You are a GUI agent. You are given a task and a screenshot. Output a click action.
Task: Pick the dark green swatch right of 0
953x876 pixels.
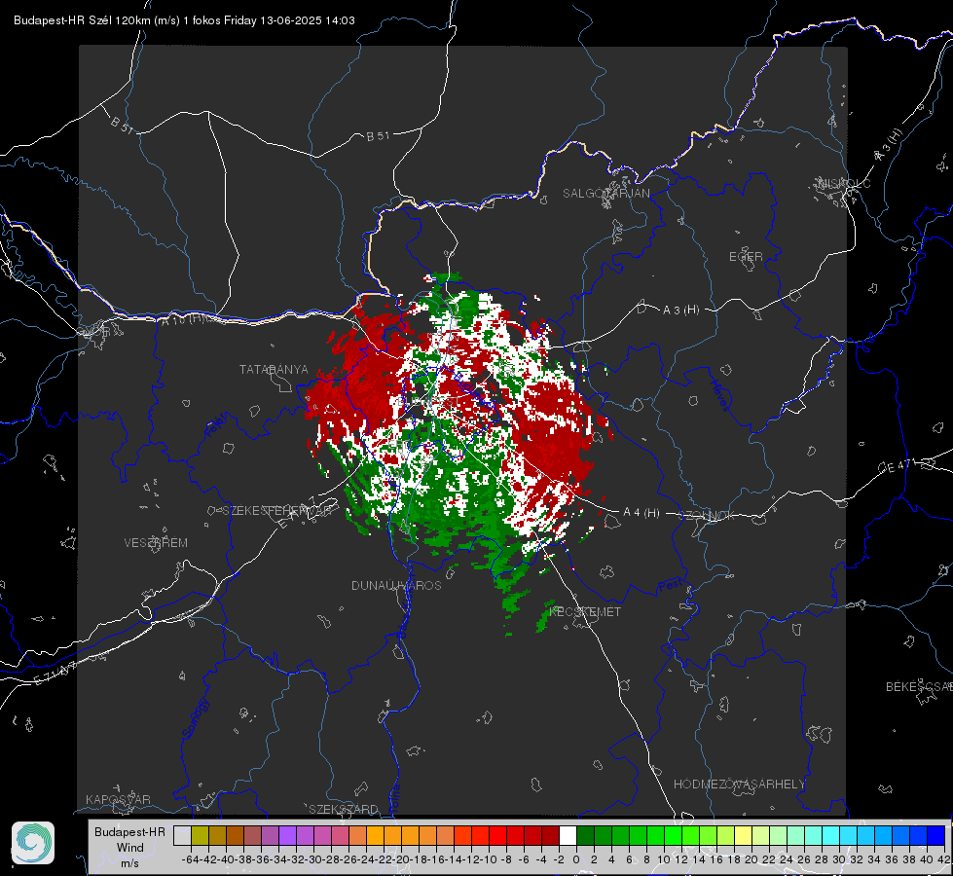coord(585,836)
